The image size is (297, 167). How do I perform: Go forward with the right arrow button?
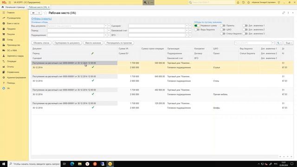tap(39, 13)
